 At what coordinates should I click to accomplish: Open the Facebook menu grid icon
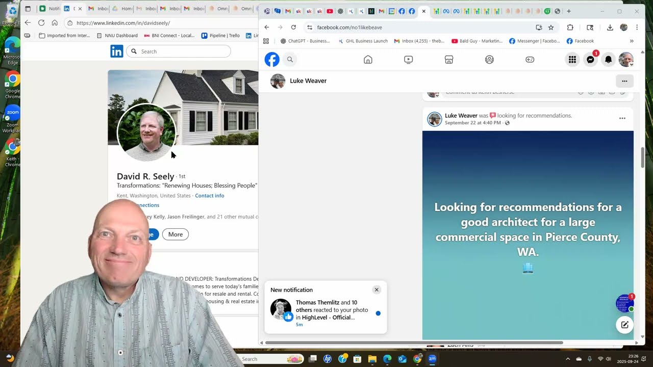[572, 60]
